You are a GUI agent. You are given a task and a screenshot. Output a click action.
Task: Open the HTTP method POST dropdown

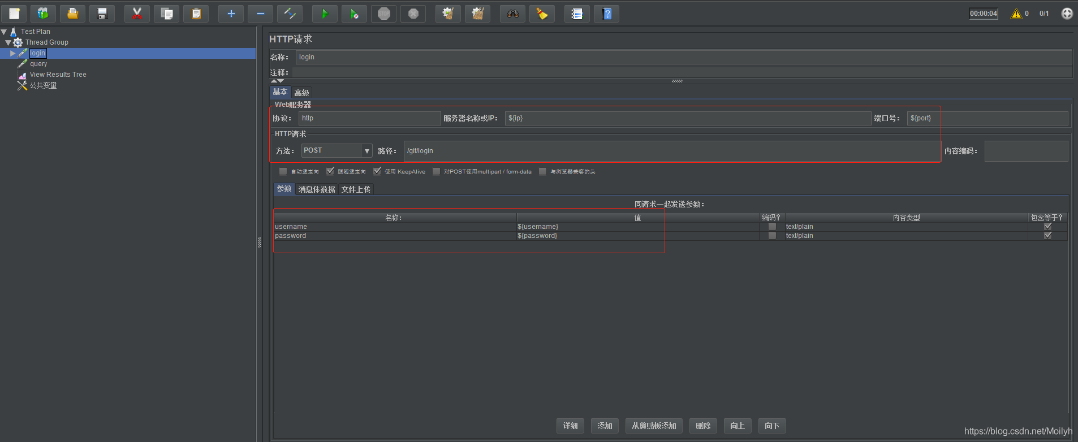(x=367, y=151)
